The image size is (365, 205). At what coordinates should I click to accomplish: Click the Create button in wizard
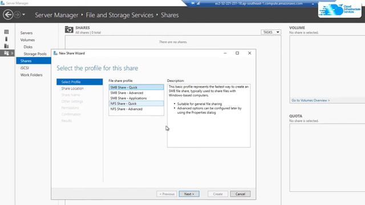(x=218, y=194)
